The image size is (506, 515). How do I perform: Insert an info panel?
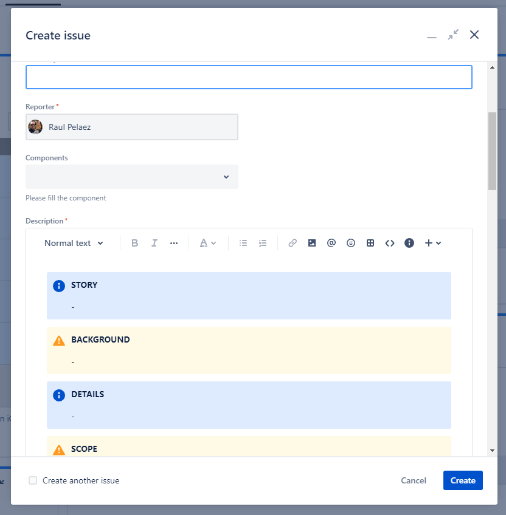tap(409, 243)
